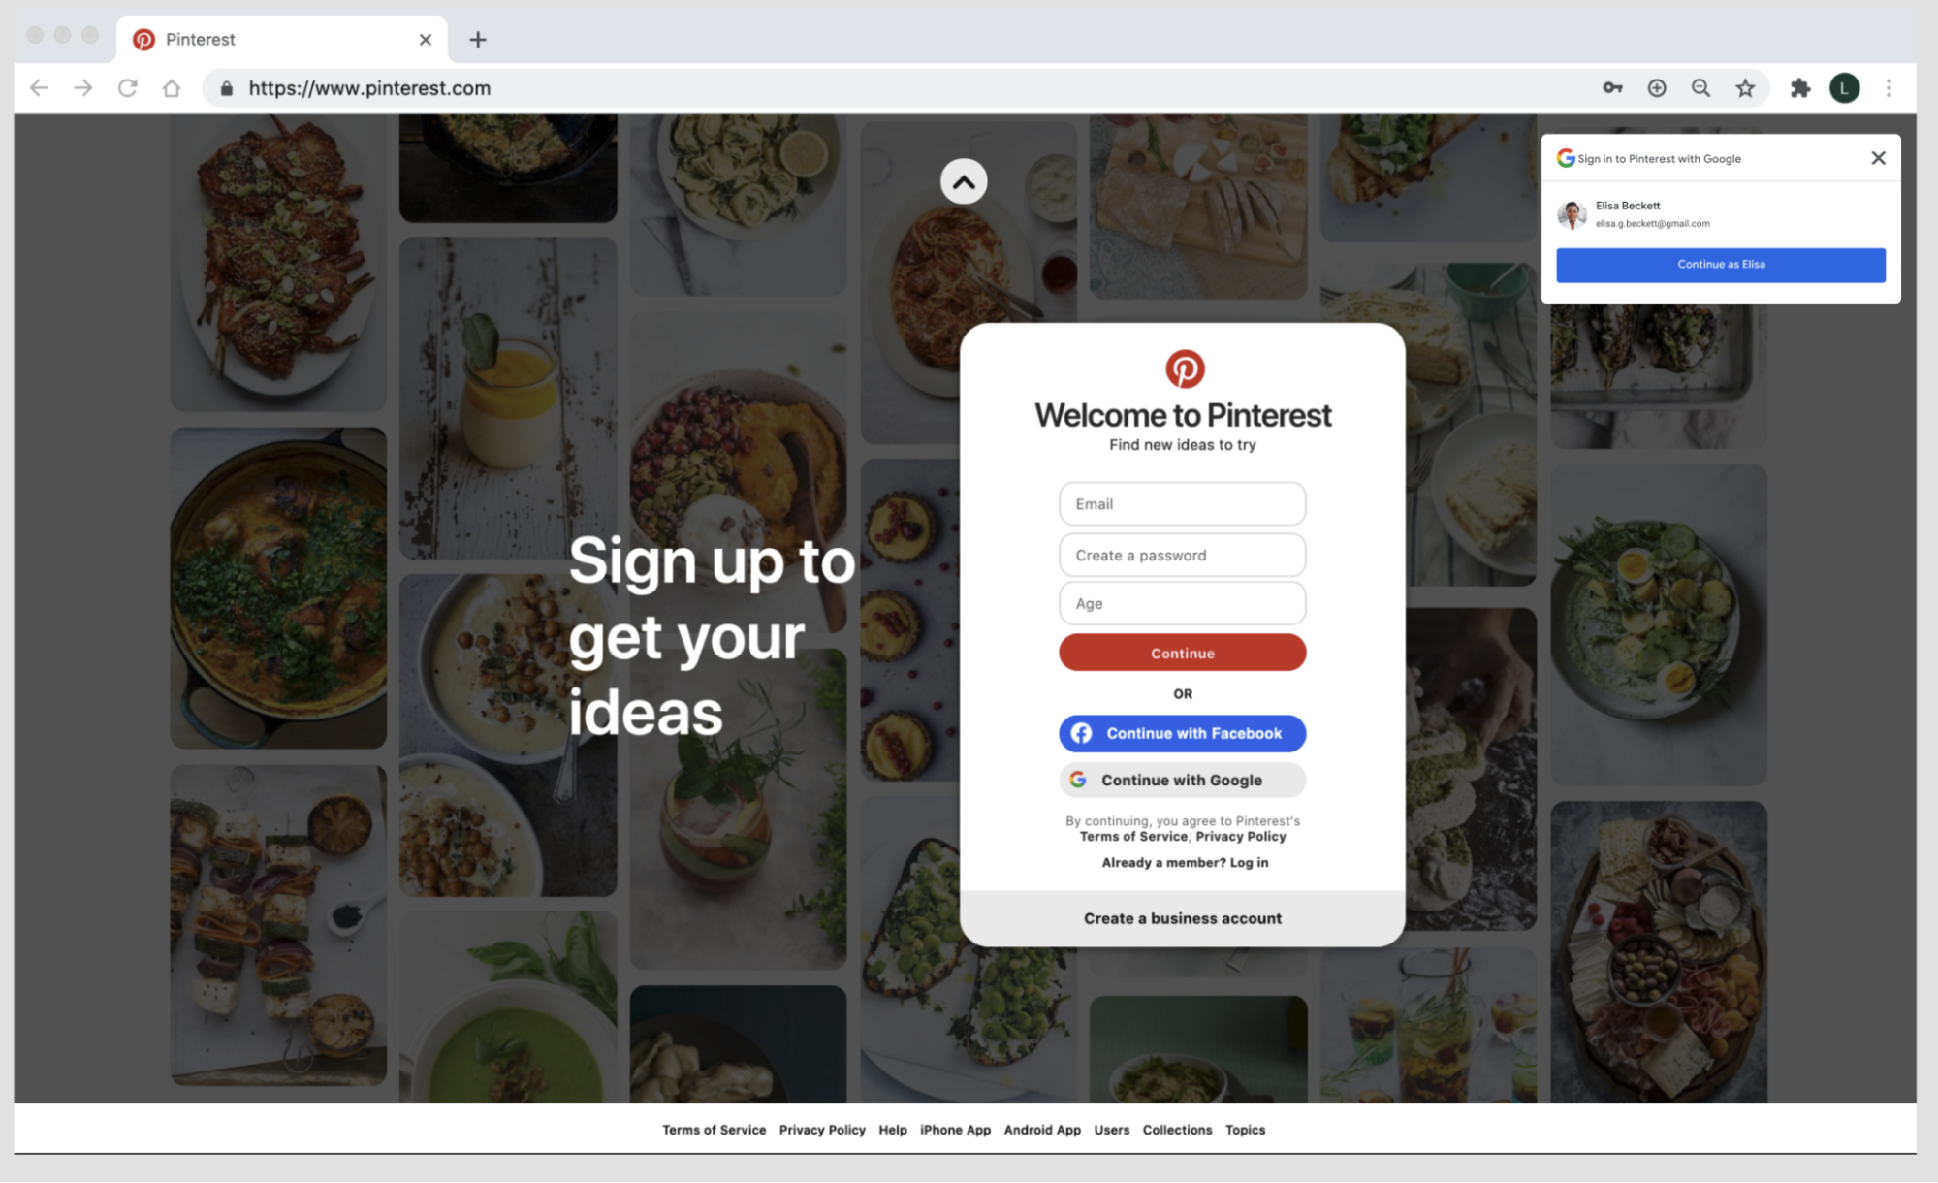1938x1183 pixels.
Task: Click the Google sign-in icon in popup
Action: 1566,156
